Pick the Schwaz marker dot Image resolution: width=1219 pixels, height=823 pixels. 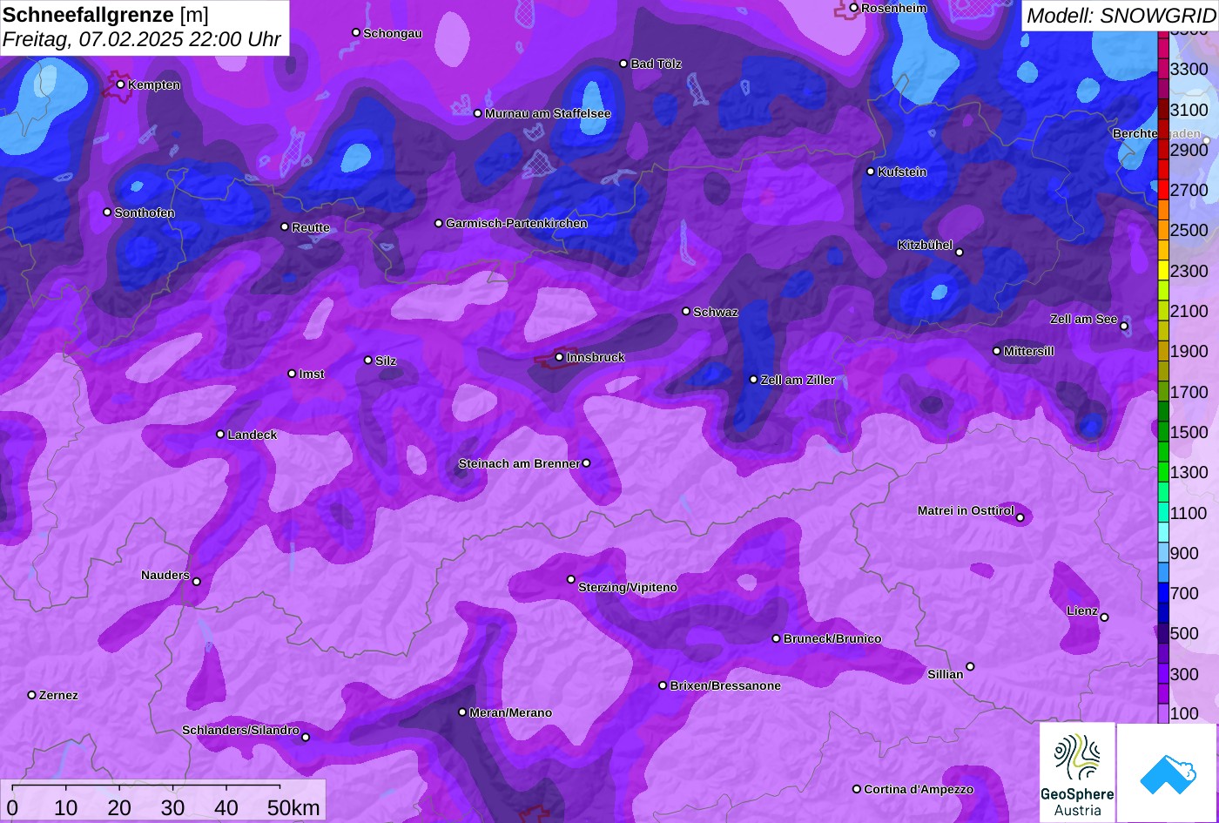[x=686, y=311]
